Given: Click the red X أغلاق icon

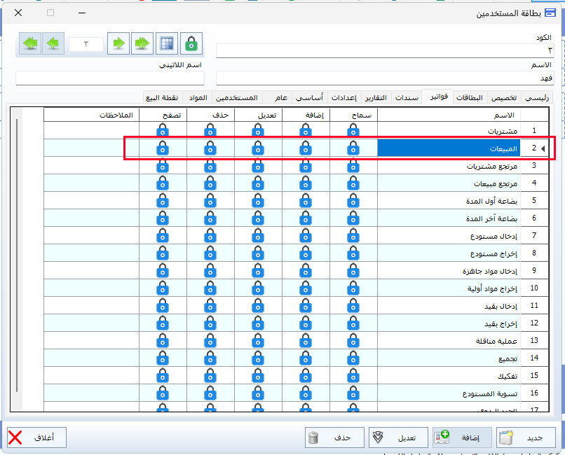Looking at the screenshot, I should click(15, 438).
